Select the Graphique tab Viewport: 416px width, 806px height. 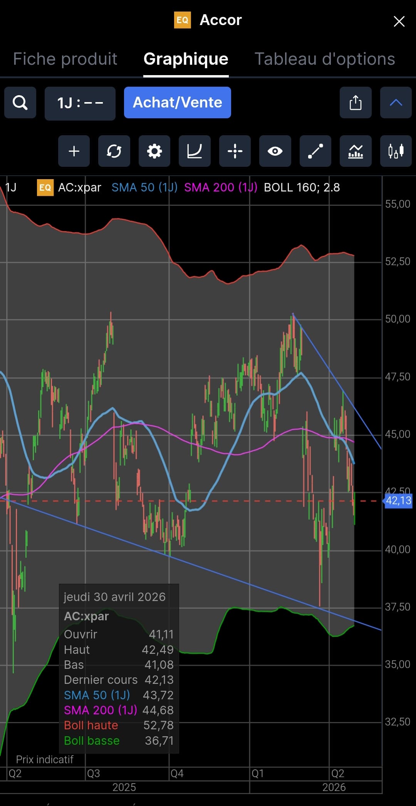coord(186,59)
